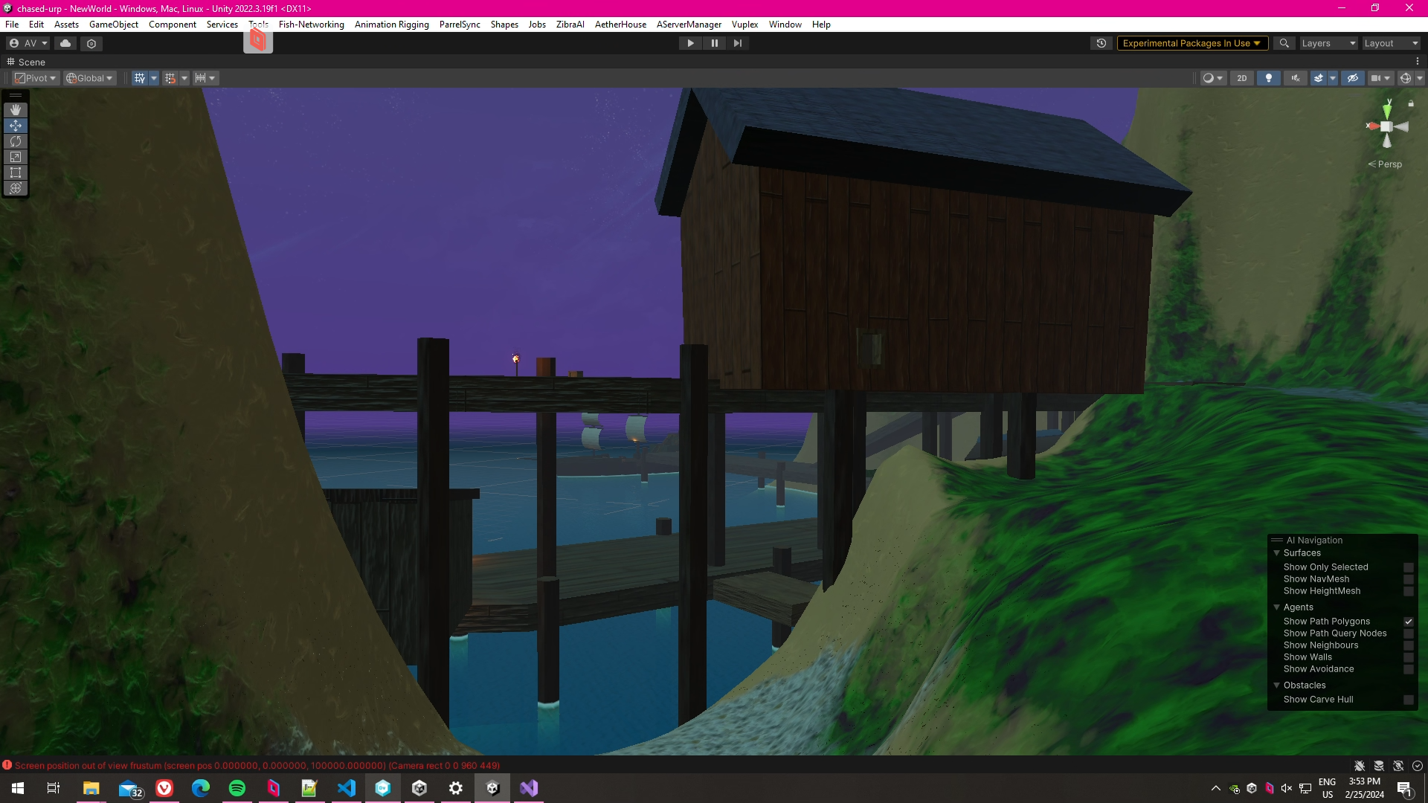Image resolution: width=1428 pixels, height=803 pixels.
Task: Open Undo History clock icon
Action: [x=1101, y=43]
